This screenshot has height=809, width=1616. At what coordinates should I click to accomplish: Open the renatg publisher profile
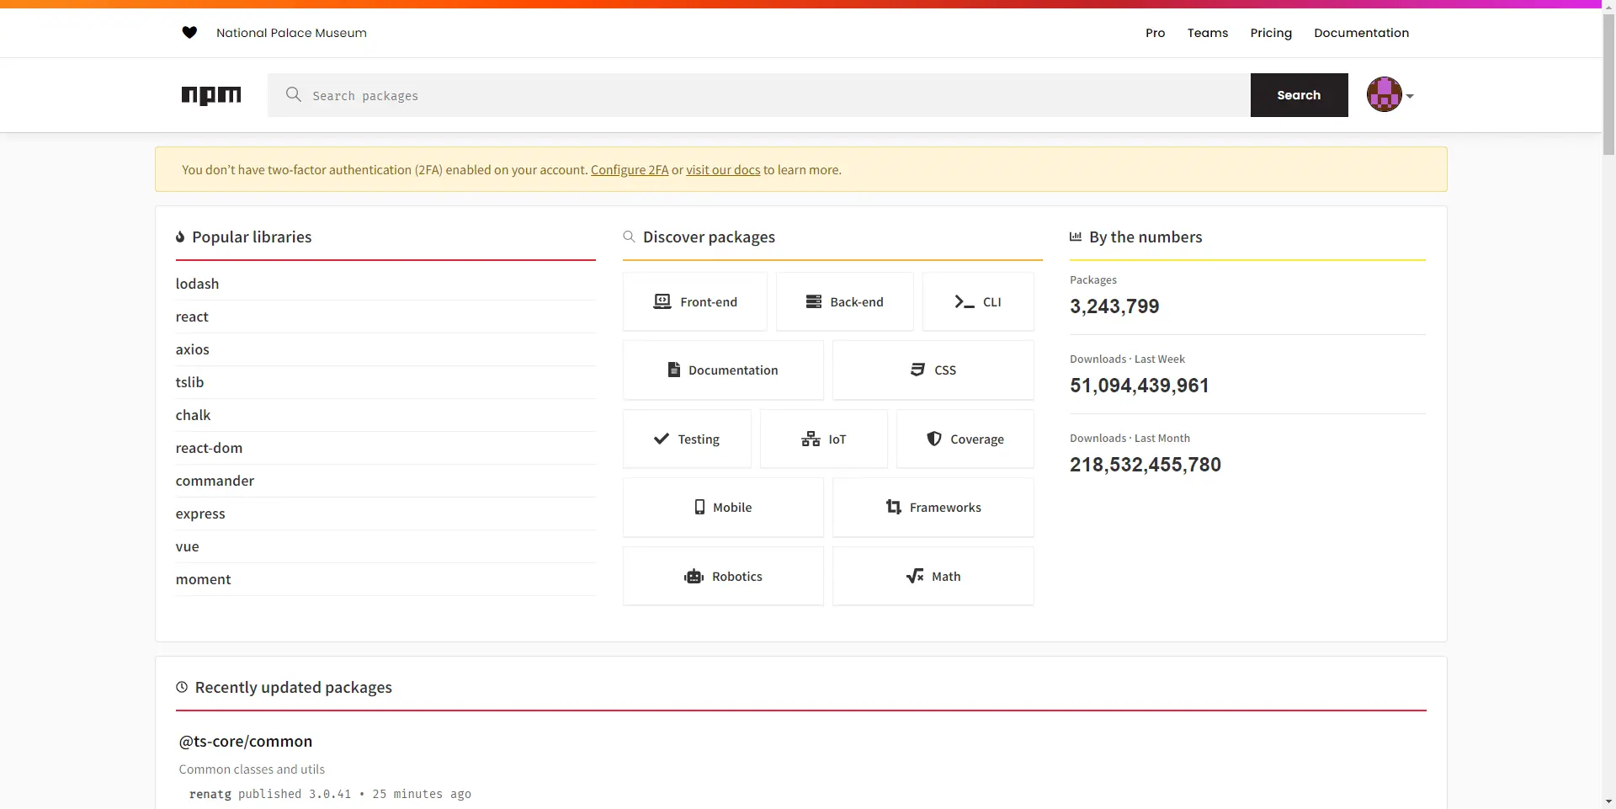click(x=210, y=794)
